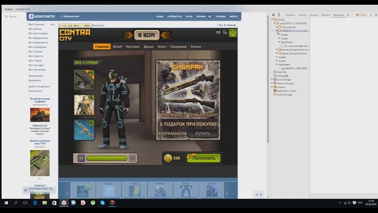Viewport: 378px width, 213px height.
Task: Open the Клан game tab
Action: [162, 47]
